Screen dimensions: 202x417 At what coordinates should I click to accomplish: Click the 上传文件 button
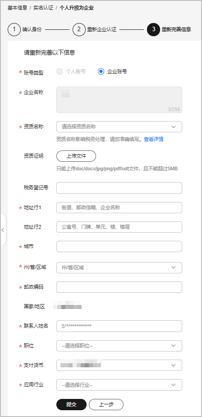click(76, 156)
